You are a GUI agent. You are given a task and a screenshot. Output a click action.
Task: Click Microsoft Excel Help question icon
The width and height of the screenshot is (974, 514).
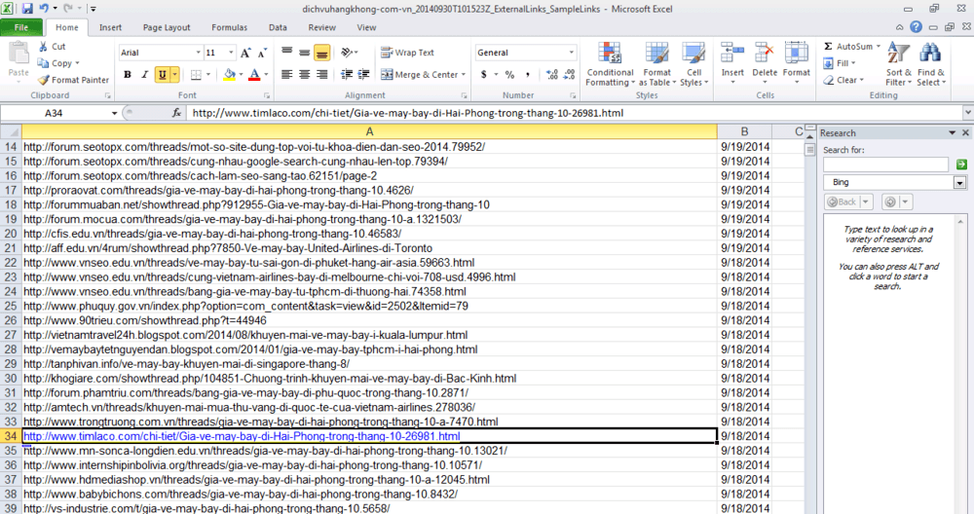tap(917, 27)
